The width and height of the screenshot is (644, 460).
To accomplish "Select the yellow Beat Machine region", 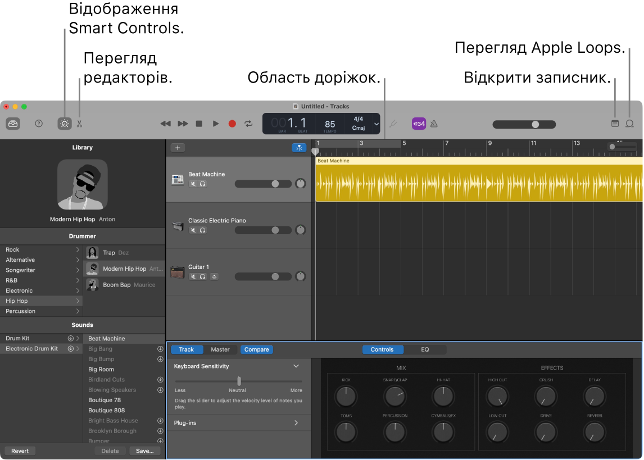I will (479, 179).
